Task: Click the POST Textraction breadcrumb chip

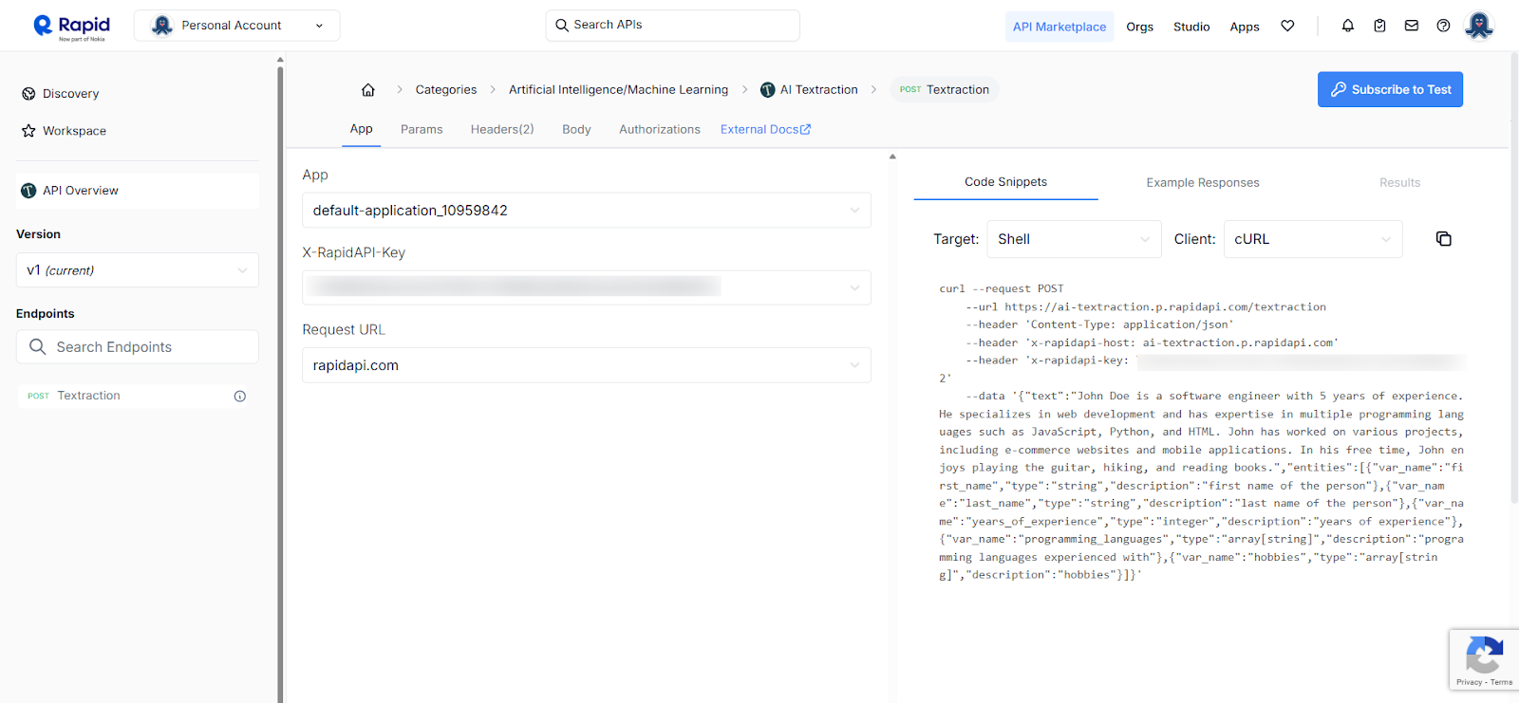Action: coord(945,90)
